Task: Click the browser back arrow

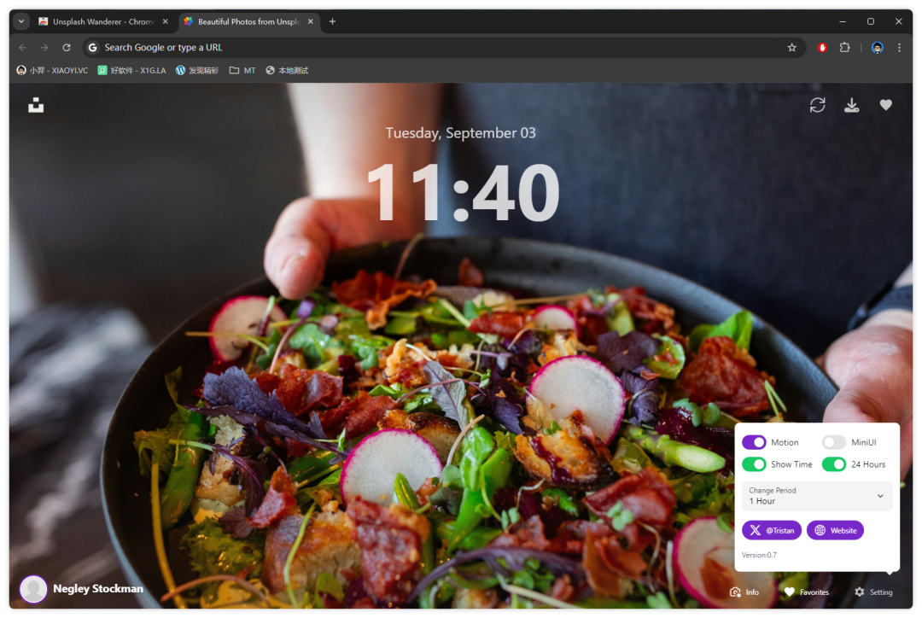Action: pyautogui.click(x=23, y=48)
